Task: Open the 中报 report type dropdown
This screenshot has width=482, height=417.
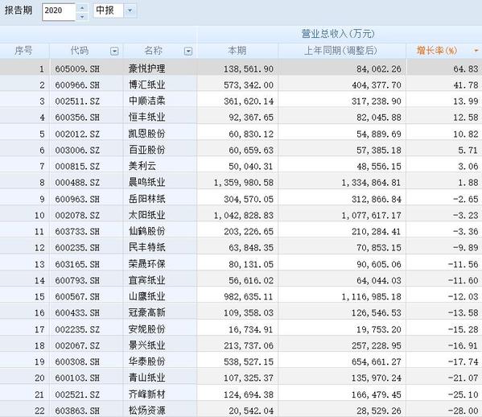Action: click(x=130, y=10)
